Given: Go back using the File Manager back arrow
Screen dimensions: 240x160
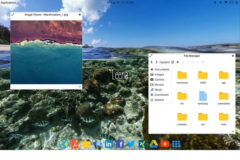Looking at the screenshot, I should point(151,62).
